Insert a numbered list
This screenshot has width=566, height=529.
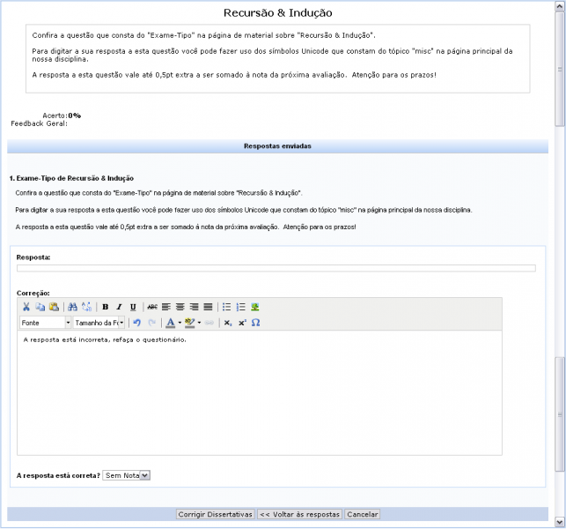tap(241, 307)
